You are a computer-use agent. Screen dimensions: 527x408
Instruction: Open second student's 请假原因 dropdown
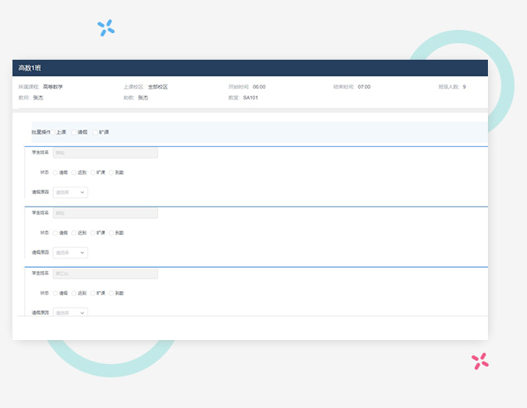(71, 253)
